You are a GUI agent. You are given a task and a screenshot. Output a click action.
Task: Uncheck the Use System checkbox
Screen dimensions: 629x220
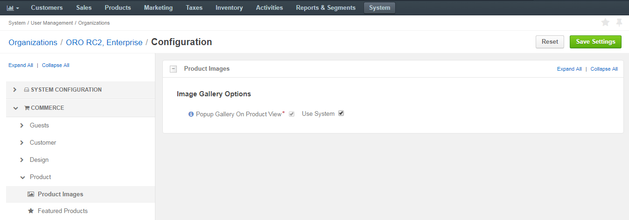(x=341, y=113)
